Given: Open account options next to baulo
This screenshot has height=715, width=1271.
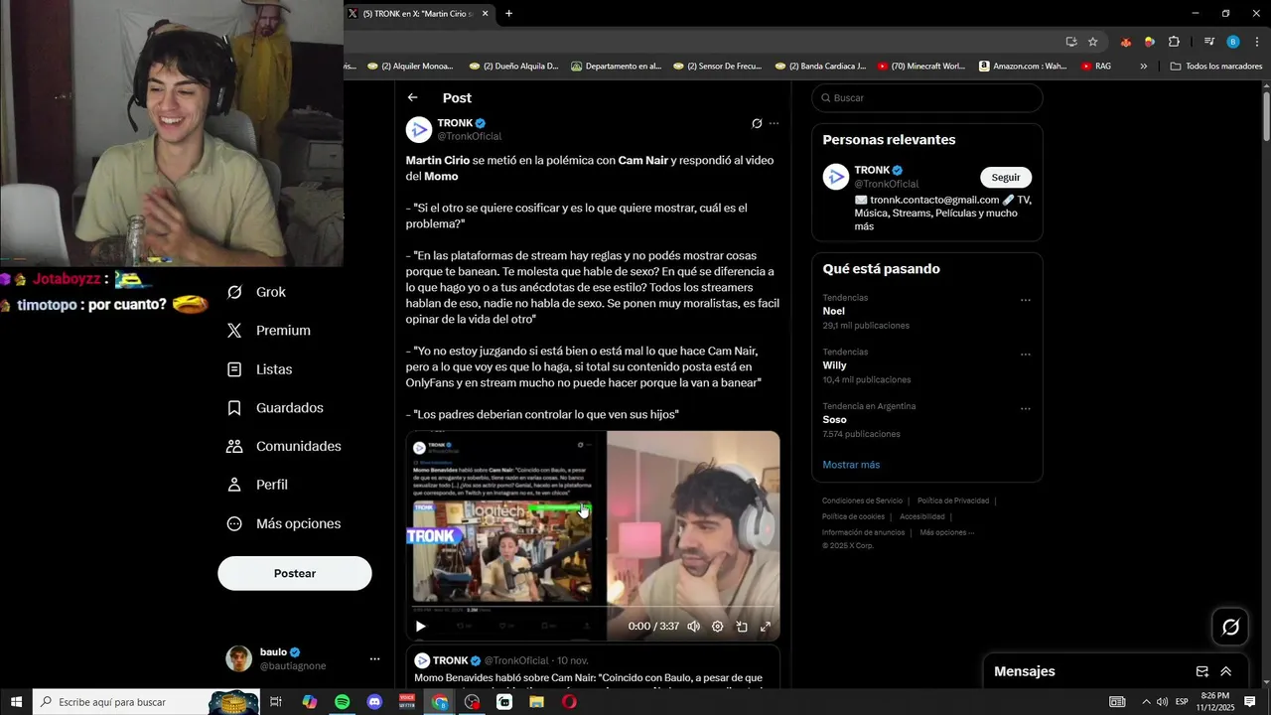Looking at the screenshot, I should pyautogui.click(x=374, y=658).
